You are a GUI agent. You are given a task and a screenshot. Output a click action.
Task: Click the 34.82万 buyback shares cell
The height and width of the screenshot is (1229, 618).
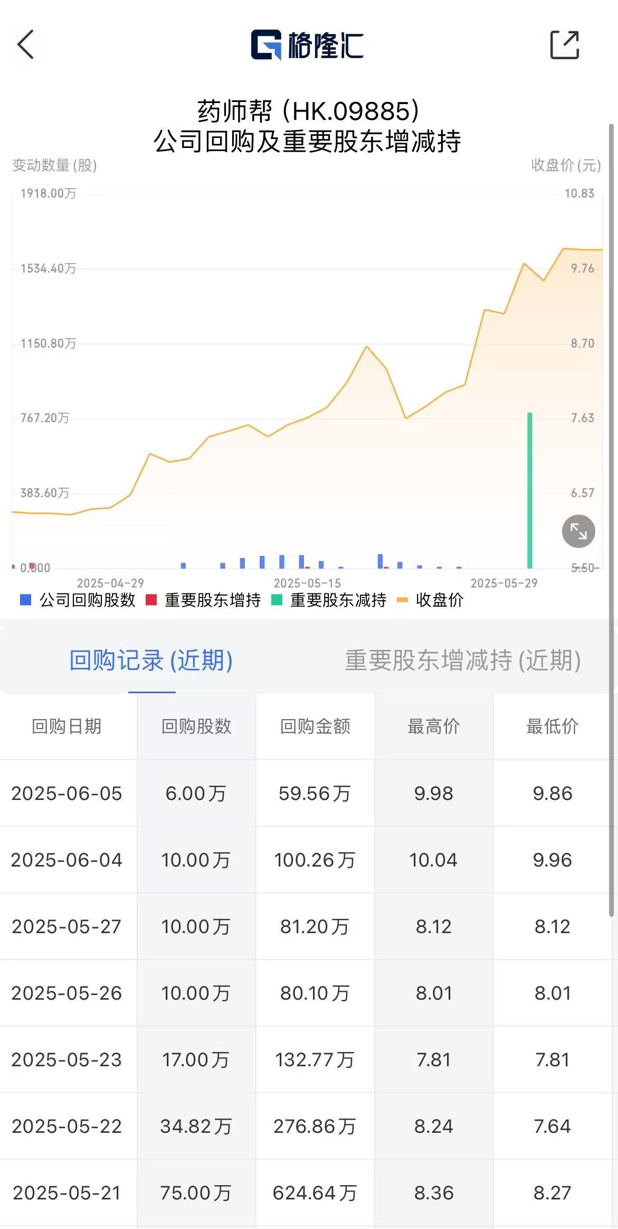[196, 1126]
